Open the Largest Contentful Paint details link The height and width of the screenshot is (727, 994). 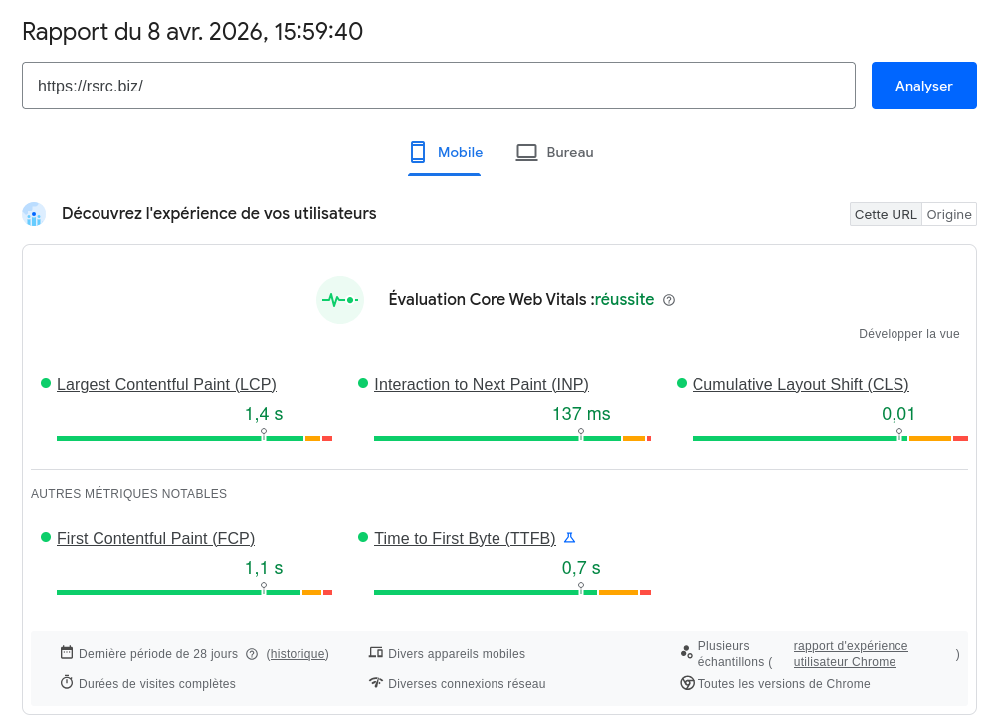166,384
